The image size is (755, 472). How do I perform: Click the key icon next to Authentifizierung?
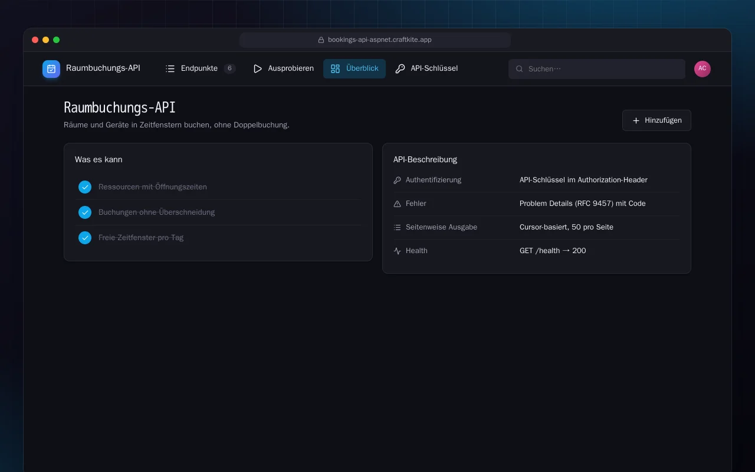(398, 180)
